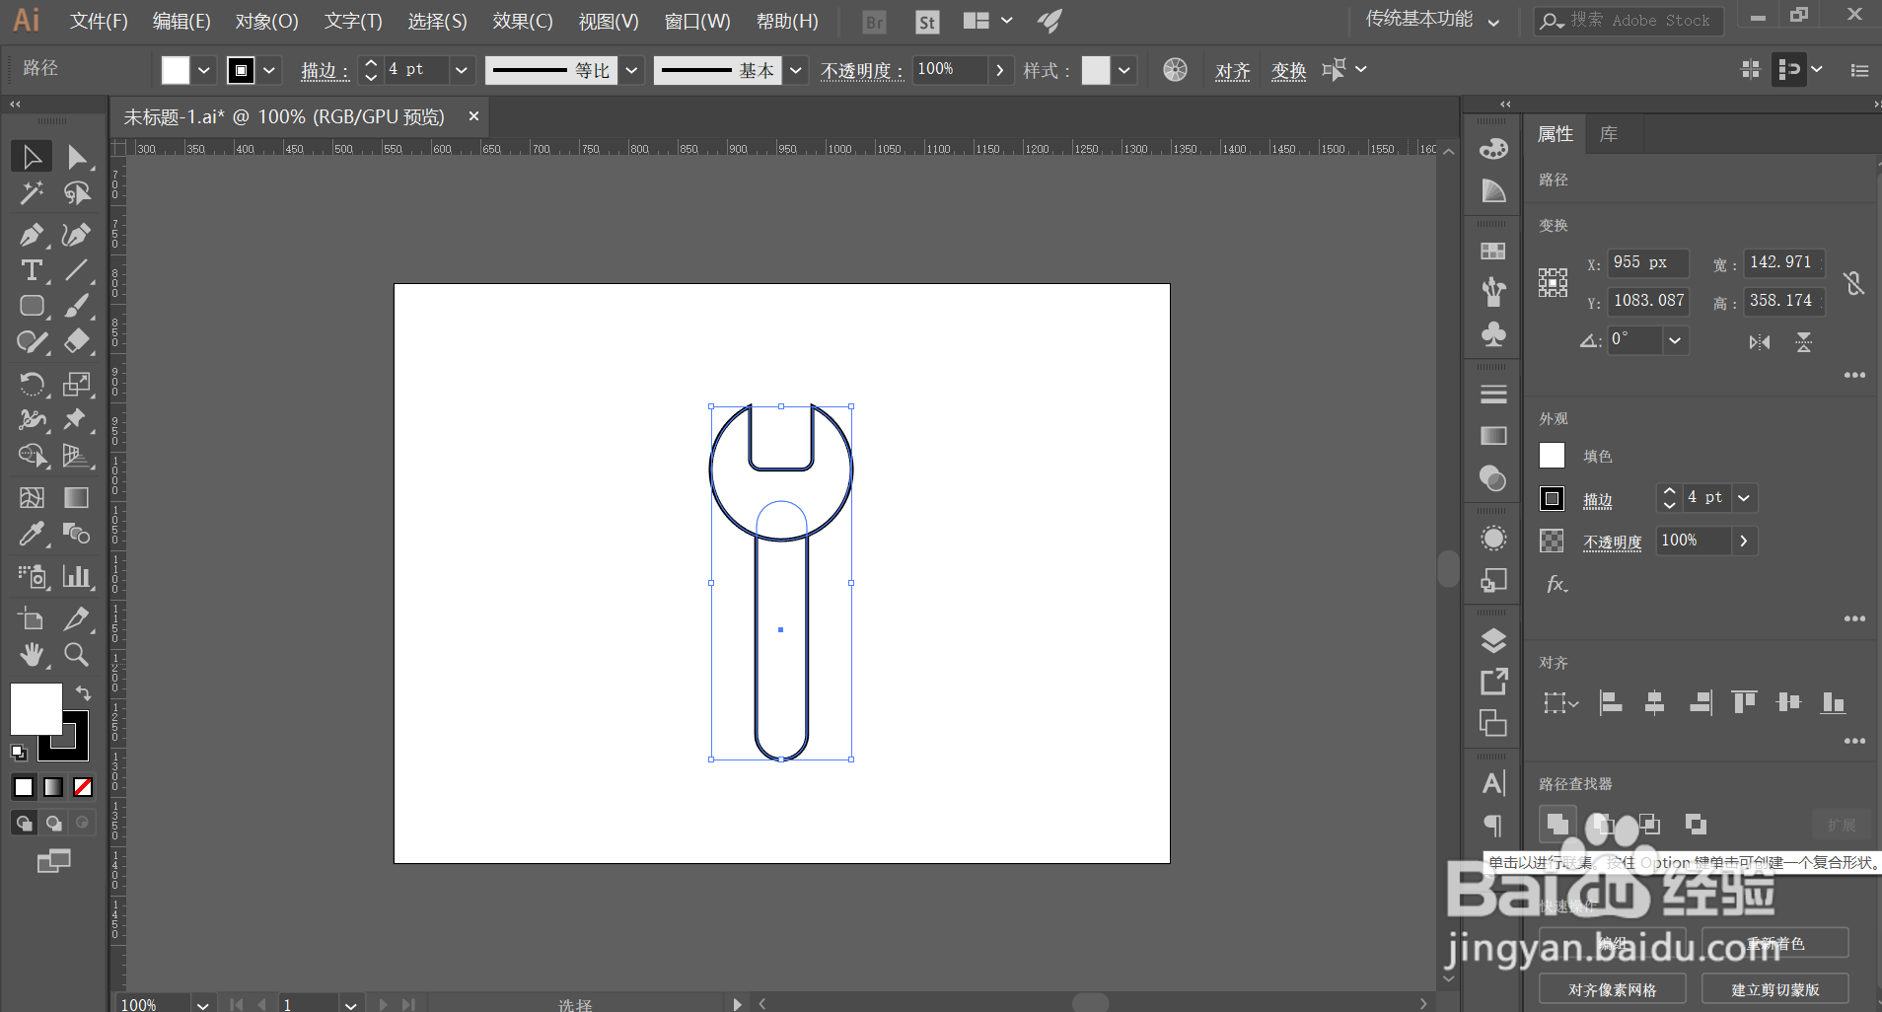Image resolution: width=1882 pixels, height=1012 pixels.
Task: Select the Selection tool (black arrow)
Action: tap(32, 157)
